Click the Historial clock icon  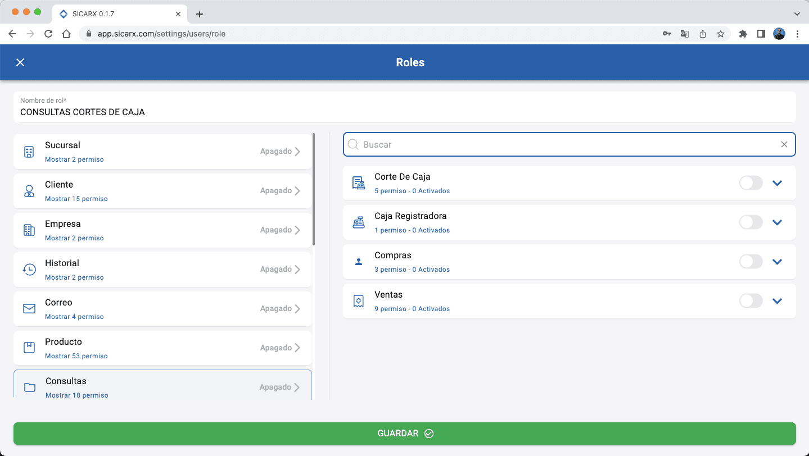point(29,270)
